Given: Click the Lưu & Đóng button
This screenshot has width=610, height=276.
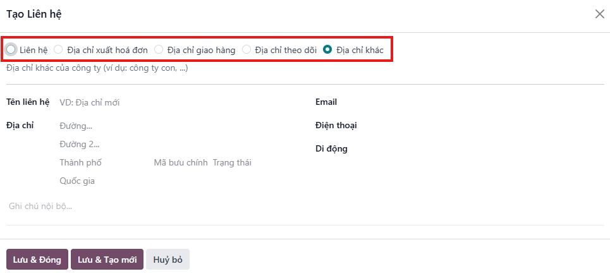Looking at the screenshot, I should tap(37, 260).
